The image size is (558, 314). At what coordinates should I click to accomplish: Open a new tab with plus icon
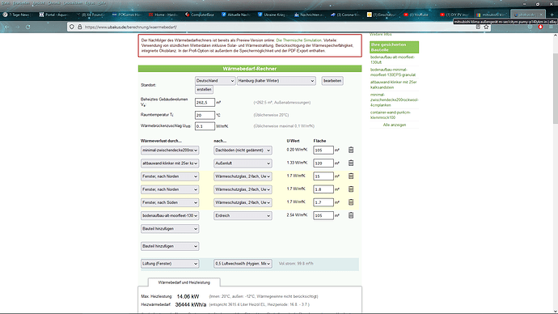coord(552,15)
